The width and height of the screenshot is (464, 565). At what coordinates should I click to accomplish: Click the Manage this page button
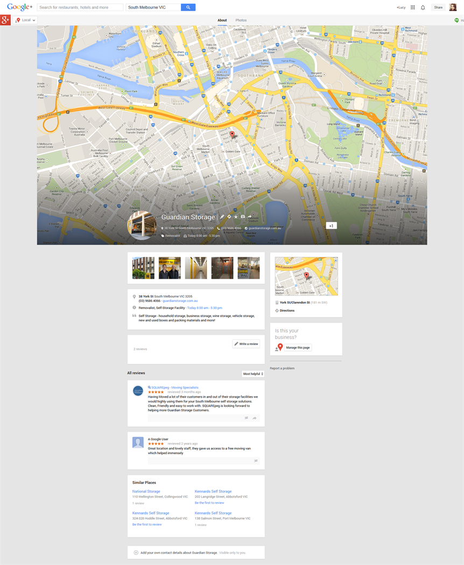(x=298, y=348)
